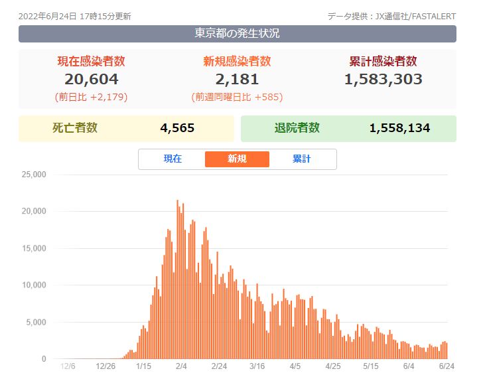Click the 累計感染者数 value 1,583,303
The width and height of the screenshot is (485, 373).
tap(383, 79)
